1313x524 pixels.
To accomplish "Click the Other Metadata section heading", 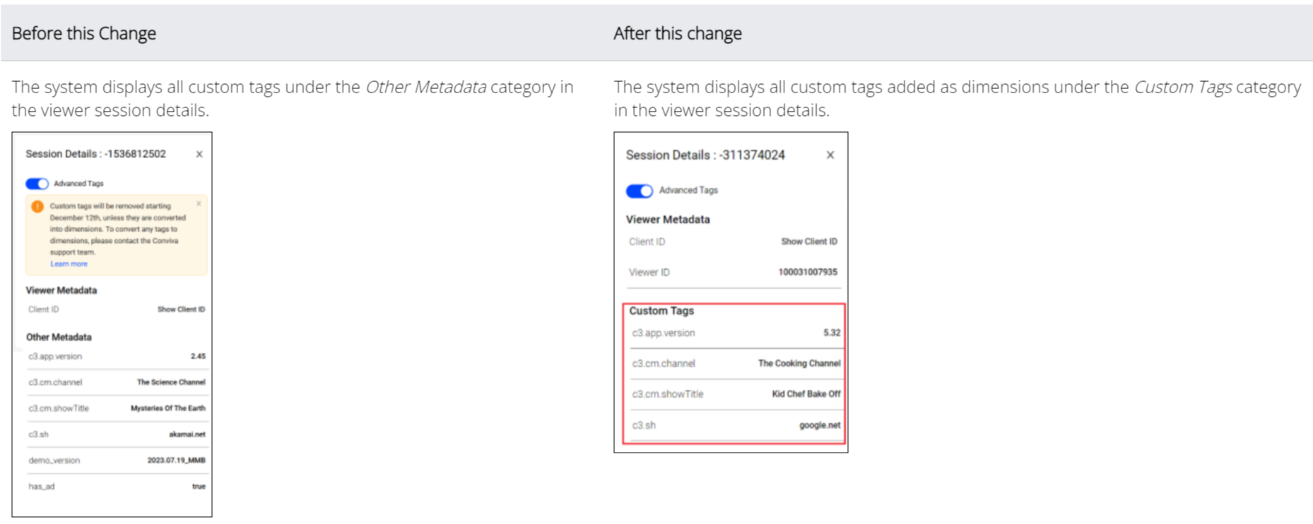I will (59, 337).
